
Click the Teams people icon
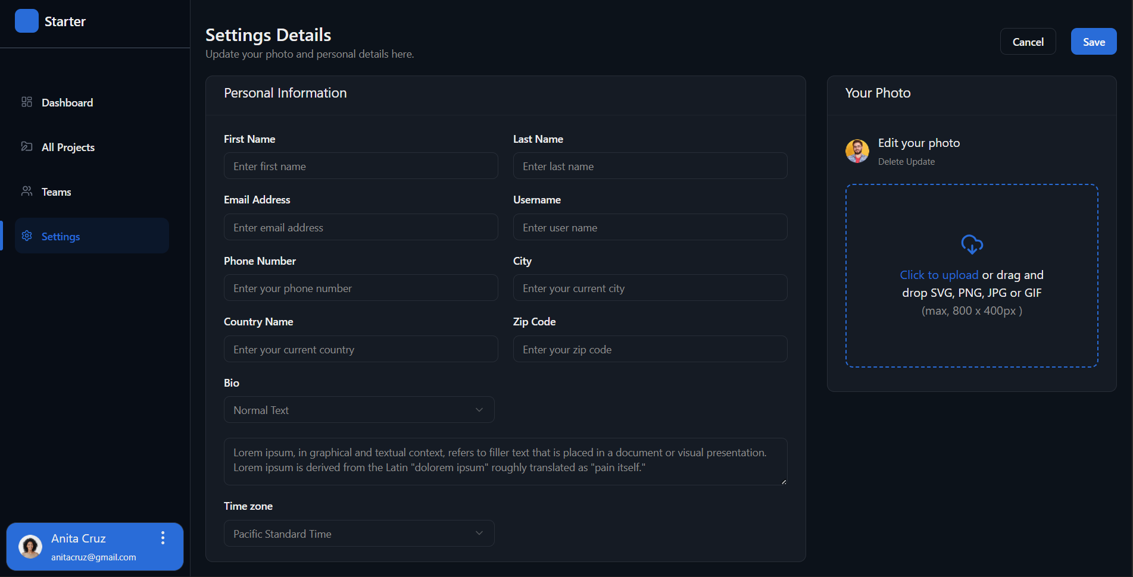tap(26, 191)
